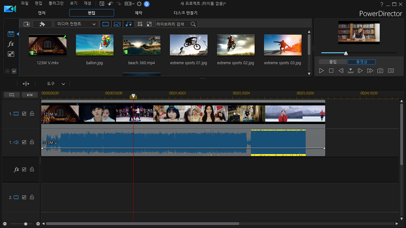Viewport: 406px width, 228px height.
Task: Click the save project icon
Action: tap(102, 4)
